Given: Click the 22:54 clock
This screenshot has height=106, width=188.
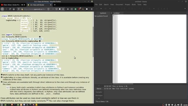Looking at the screenshot, I should click(185, 105).
